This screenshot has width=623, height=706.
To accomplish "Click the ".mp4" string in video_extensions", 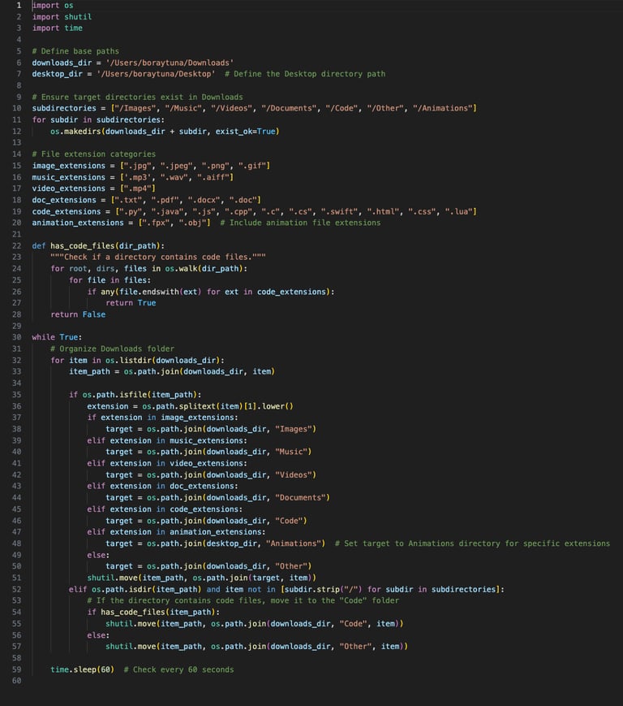I will 138,188.
